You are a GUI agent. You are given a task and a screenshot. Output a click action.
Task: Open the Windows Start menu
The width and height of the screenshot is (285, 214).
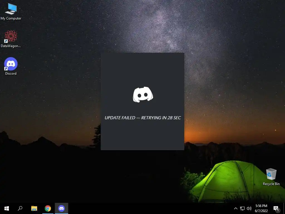point(7,208)
